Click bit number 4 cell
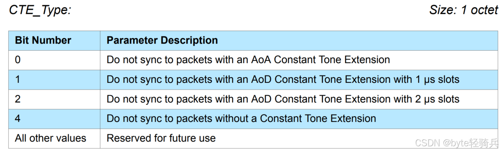500x152 pixels. coord(18,118)
